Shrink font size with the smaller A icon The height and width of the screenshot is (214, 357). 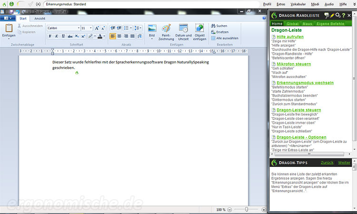(x=103, y=28)
